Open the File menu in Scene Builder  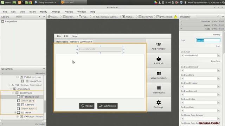[x=5, y=12]
